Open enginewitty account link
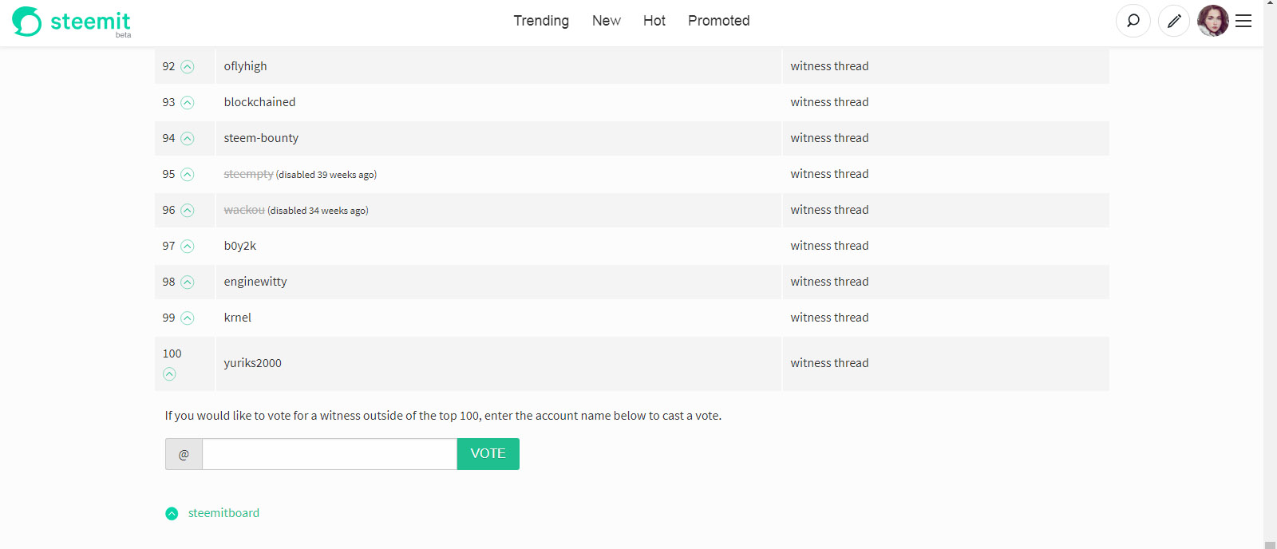Screen dimensions: 1277x549 (x=255, y=282)
